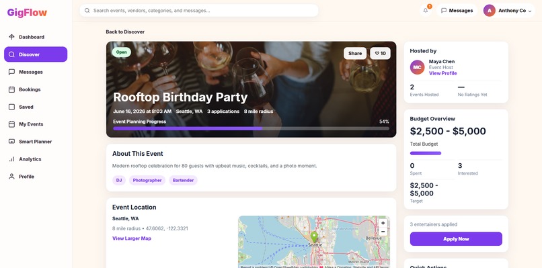The width and height of the screenshot is (542, 268).
Task: Open My Events in the sidebar
Action: pyautogui.click(x=36, y=124)
